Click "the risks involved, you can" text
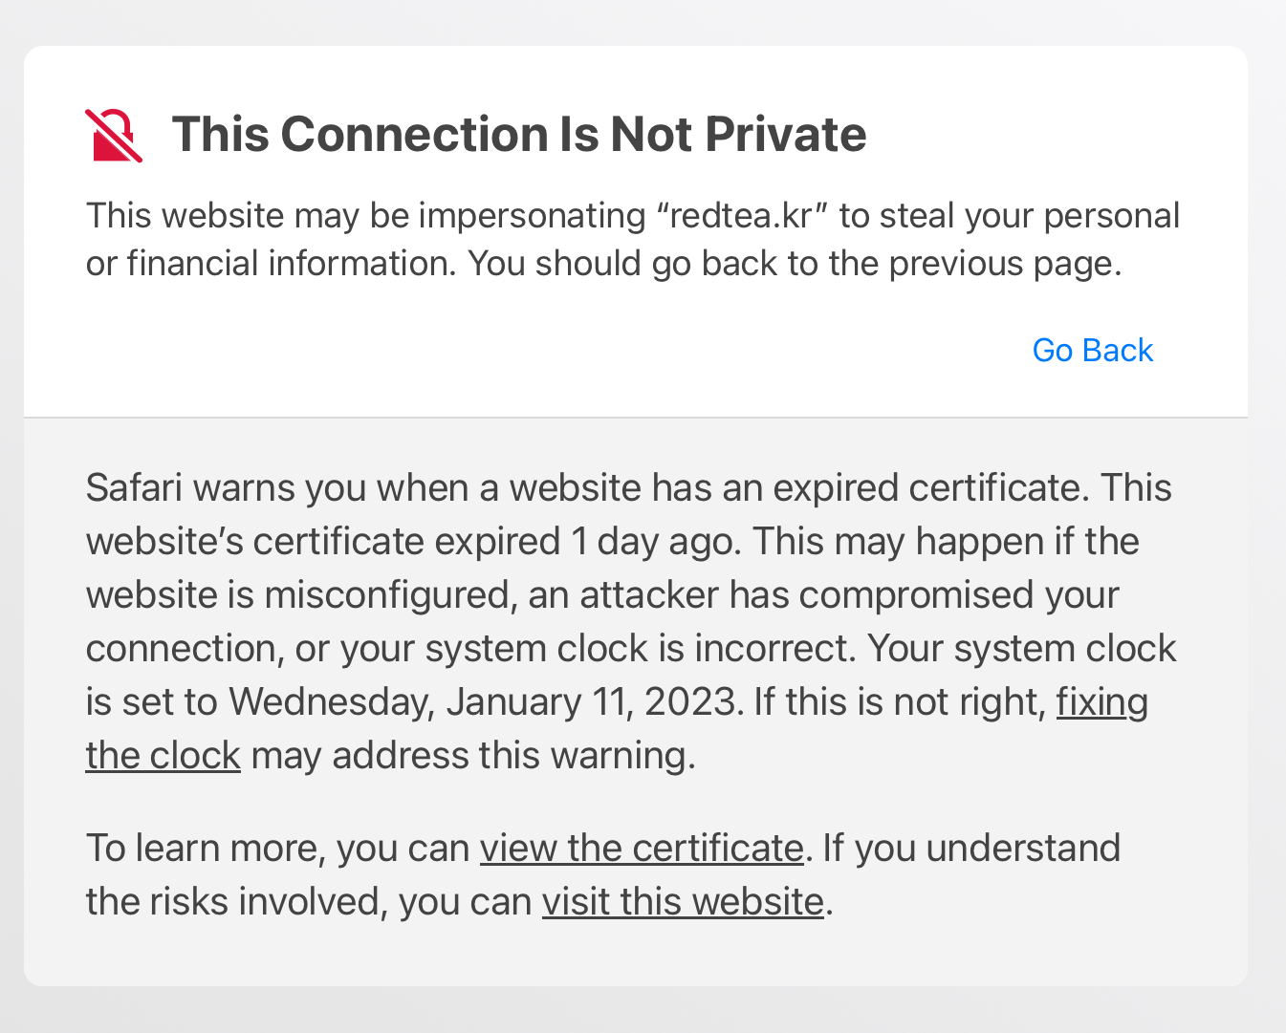Viewport: 1286px width, 1033px height. [308, 902]
